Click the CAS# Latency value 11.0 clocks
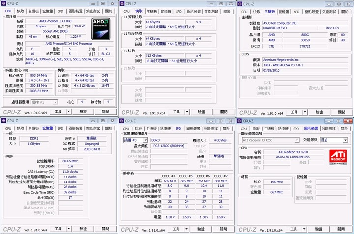The image size is (354, 234). pyautogui.click(x=70, y=172)
